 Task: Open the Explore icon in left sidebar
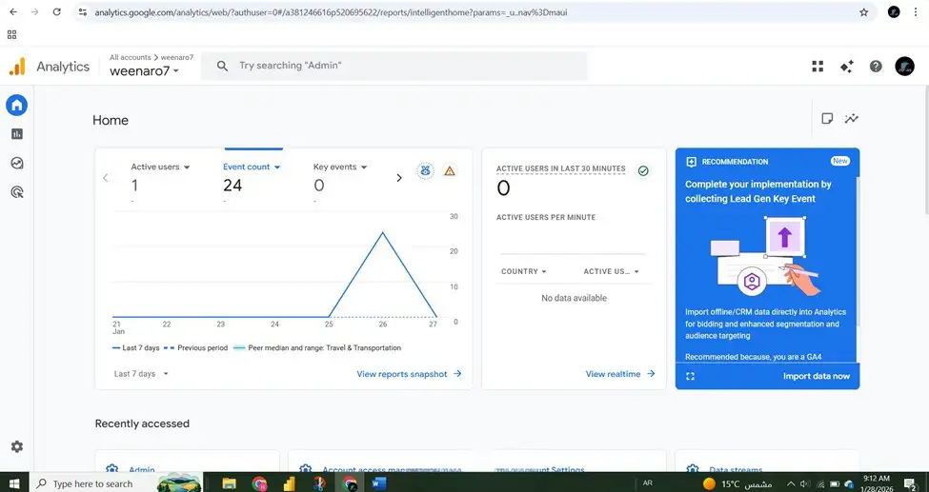pyautogui.click(x=16, y=163)
